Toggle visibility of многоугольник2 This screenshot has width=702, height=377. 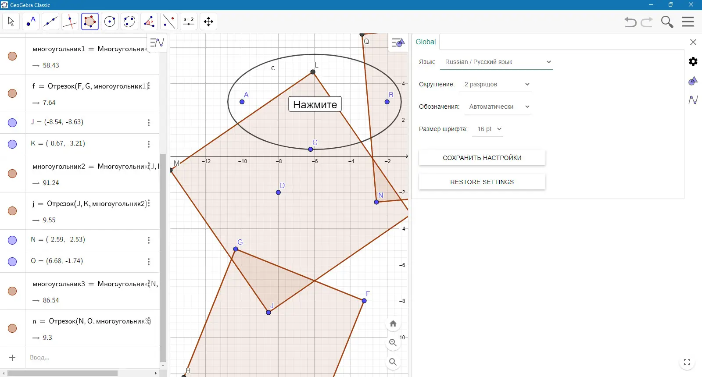coord(12,174)
